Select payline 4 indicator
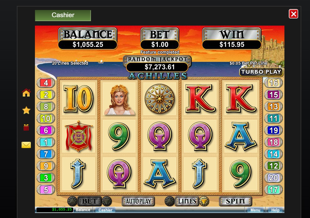The image size is (310, 218). pyautogui.click(x=46, y=83)
